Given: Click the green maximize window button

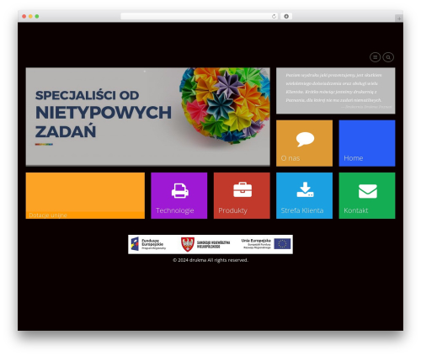Looking at the screenshot, I should [x=37, y=16].
